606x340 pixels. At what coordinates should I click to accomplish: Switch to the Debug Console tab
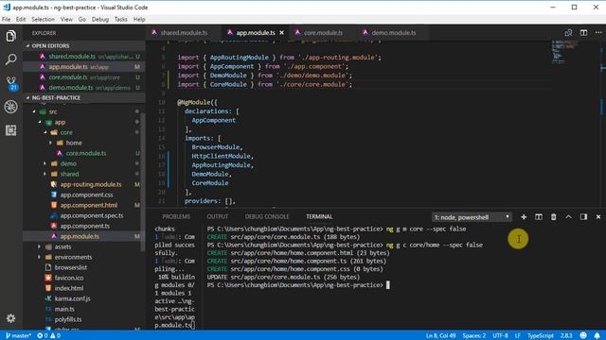coord(267,217)
